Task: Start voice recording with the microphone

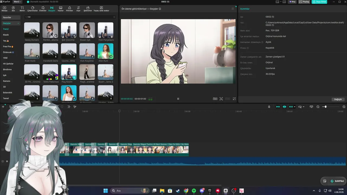Action: 269,107
